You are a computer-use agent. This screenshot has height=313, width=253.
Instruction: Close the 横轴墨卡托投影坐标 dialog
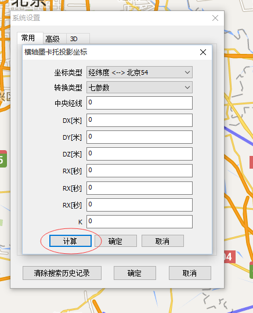point(203,52)
